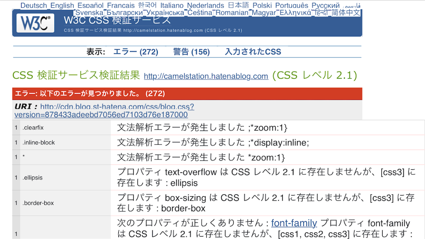Switch language to Français

[121, 5]
